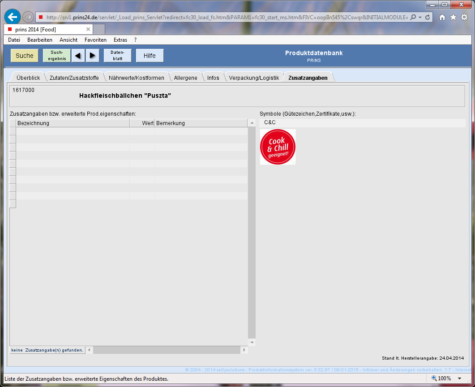475x387 pixels.
Task: Click the Cook & Chill symbol image
Action: [278, 147]
